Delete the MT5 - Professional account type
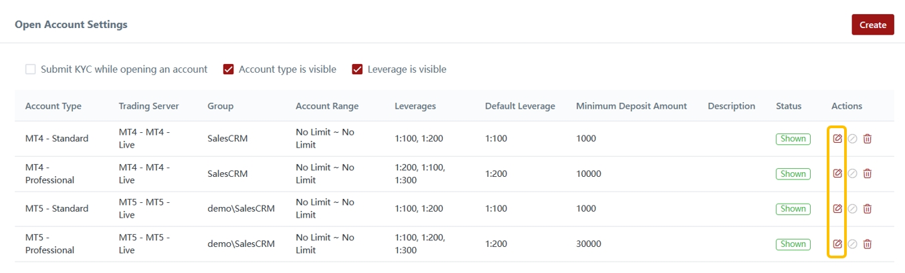The height and width of the screenshot is (273, 905). 868,244
